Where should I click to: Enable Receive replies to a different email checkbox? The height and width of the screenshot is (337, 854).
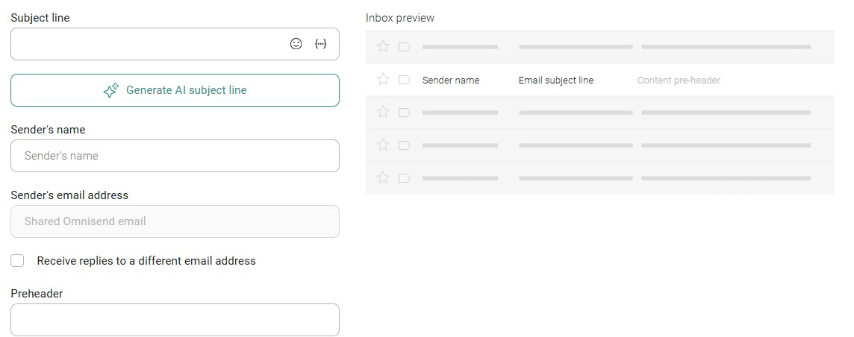17,261
